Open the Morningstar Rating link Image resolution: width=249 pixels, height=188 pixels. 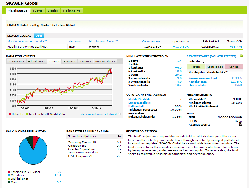click(104, 41)
